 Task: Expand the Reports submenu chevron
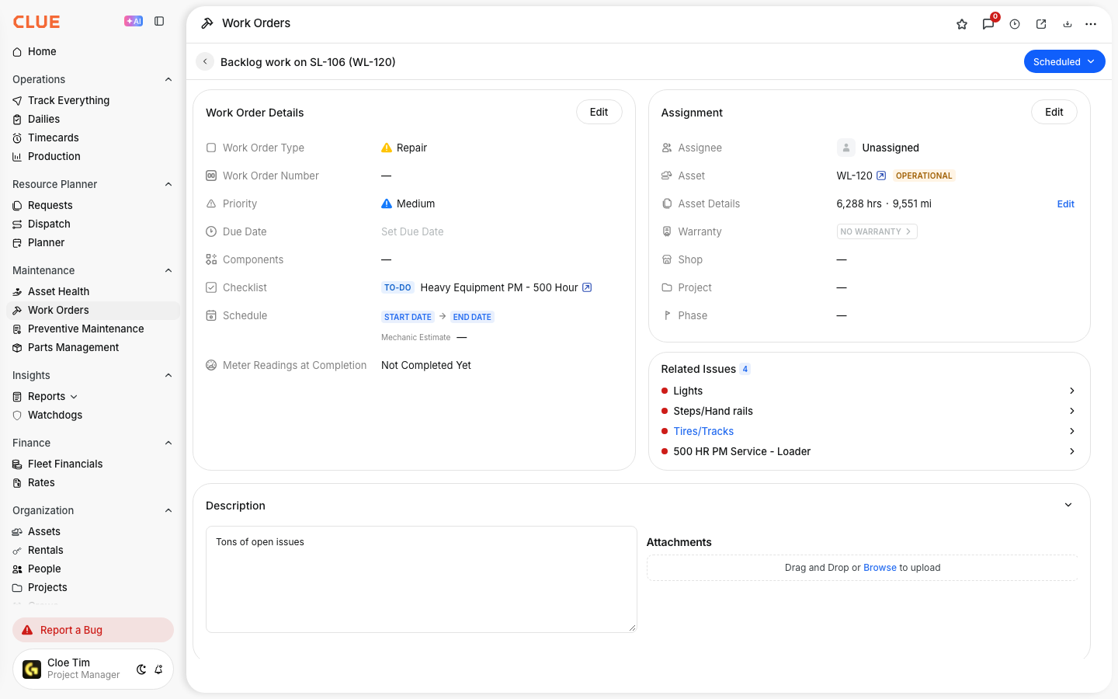tap(74, 397)
